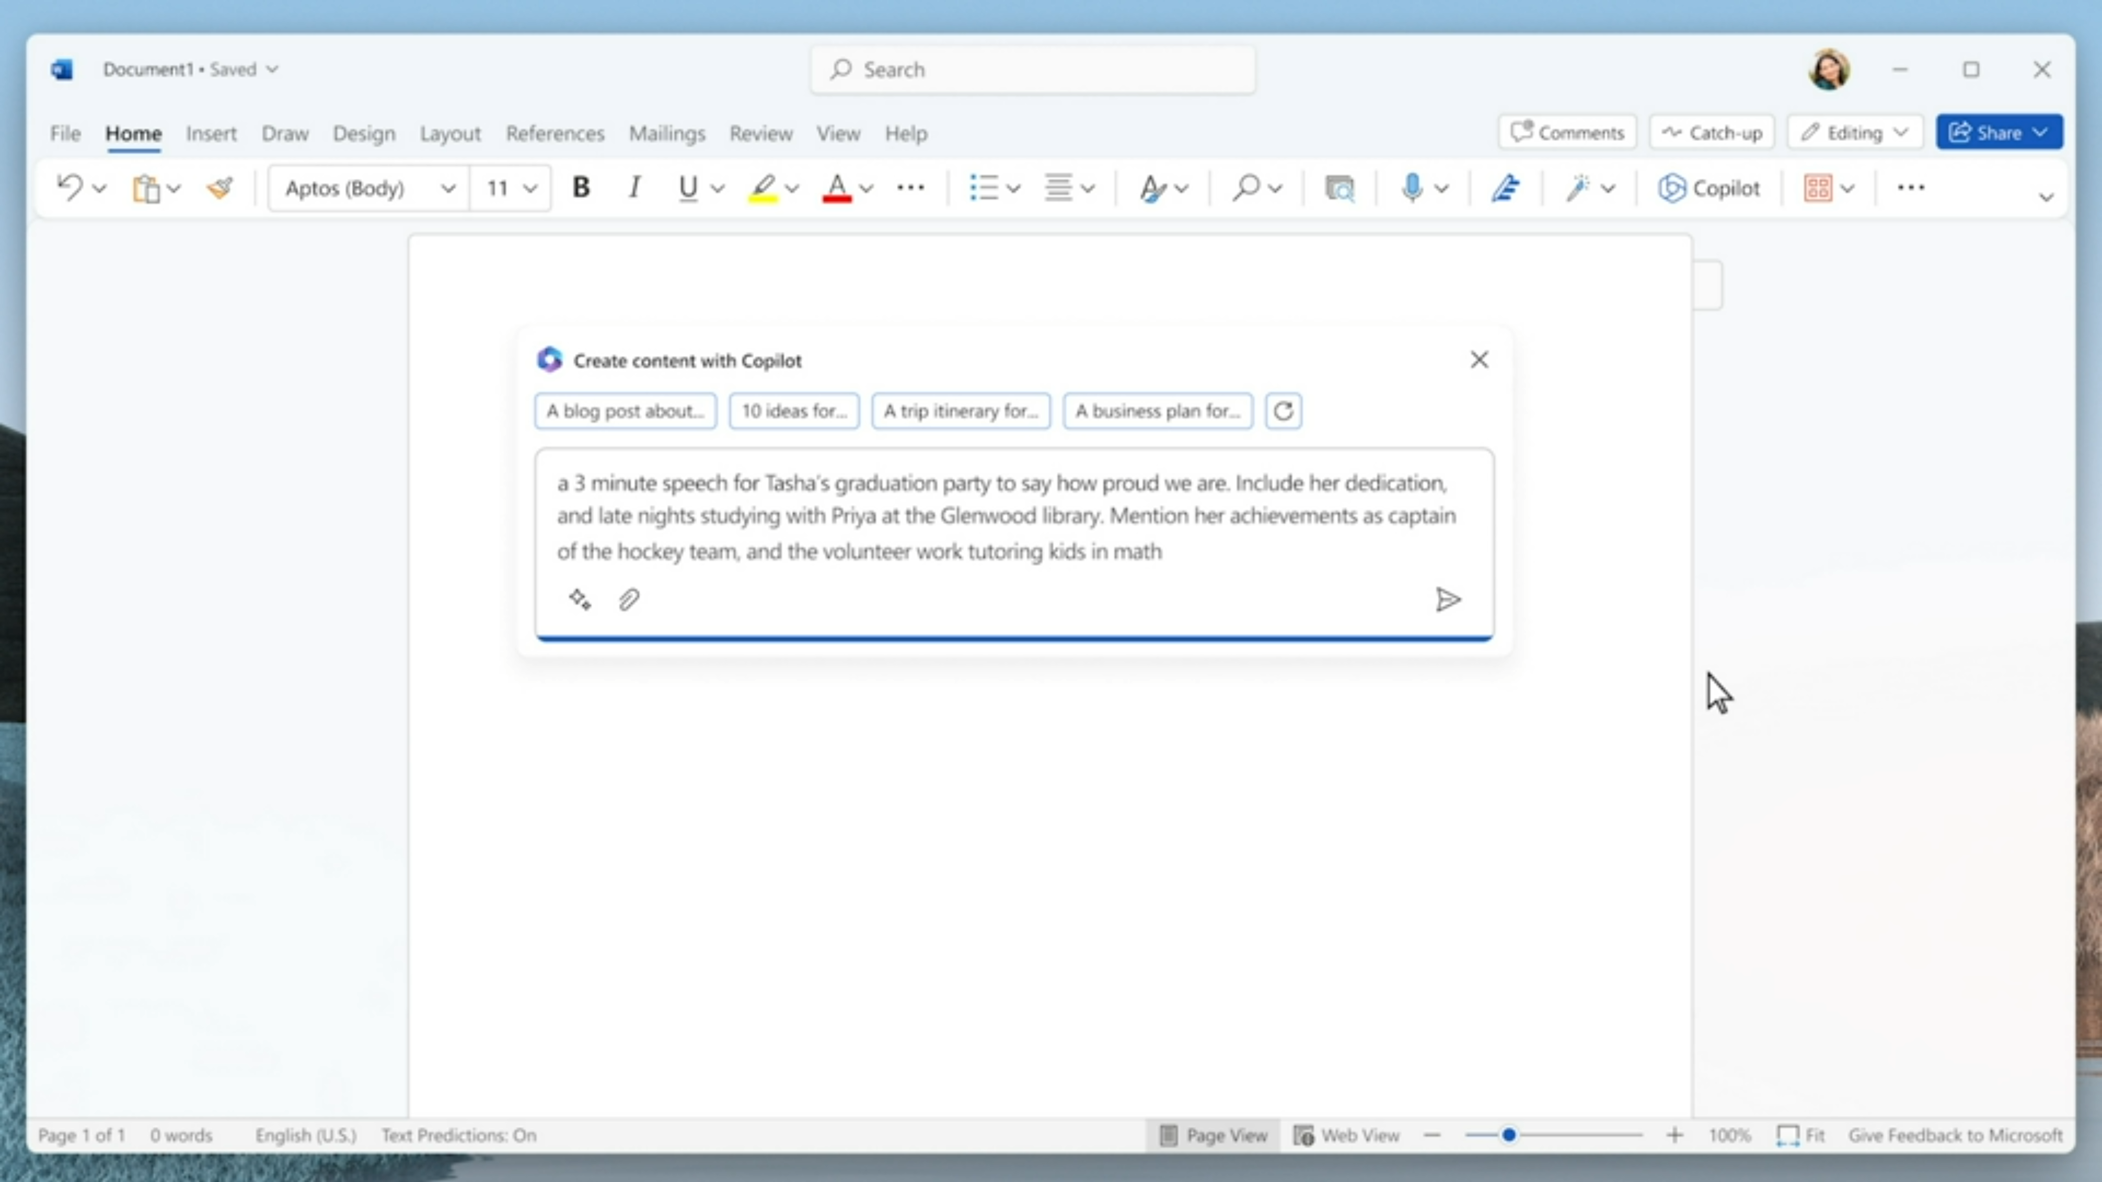Image resolution: width=2102 pixels, height=1182 pixels.
Task: Expand the ribbon display options chevron
Action: pyautogui.click(x=2045, y=198)
